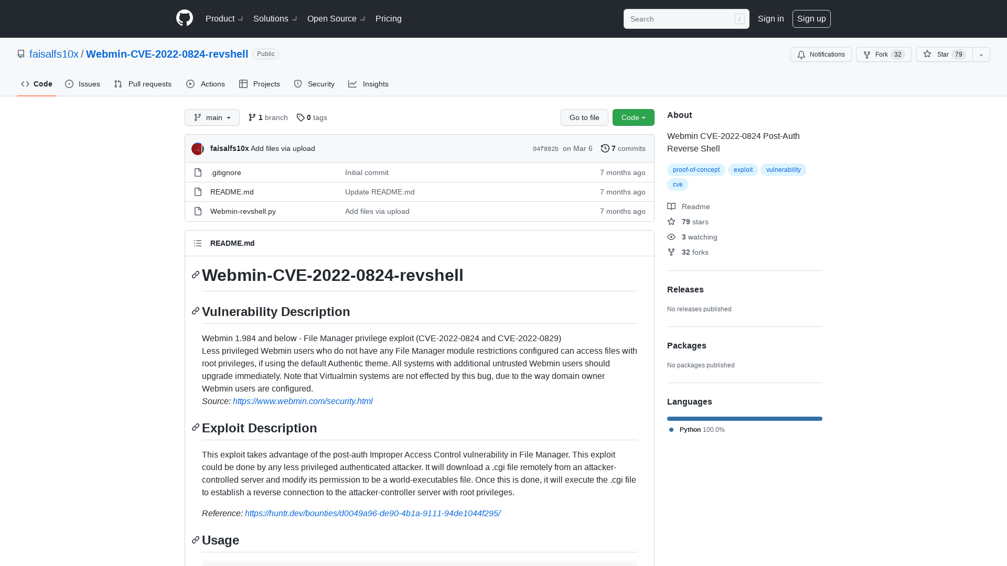Focus the Search input field
1007x566 pixels.
[686, 19]
